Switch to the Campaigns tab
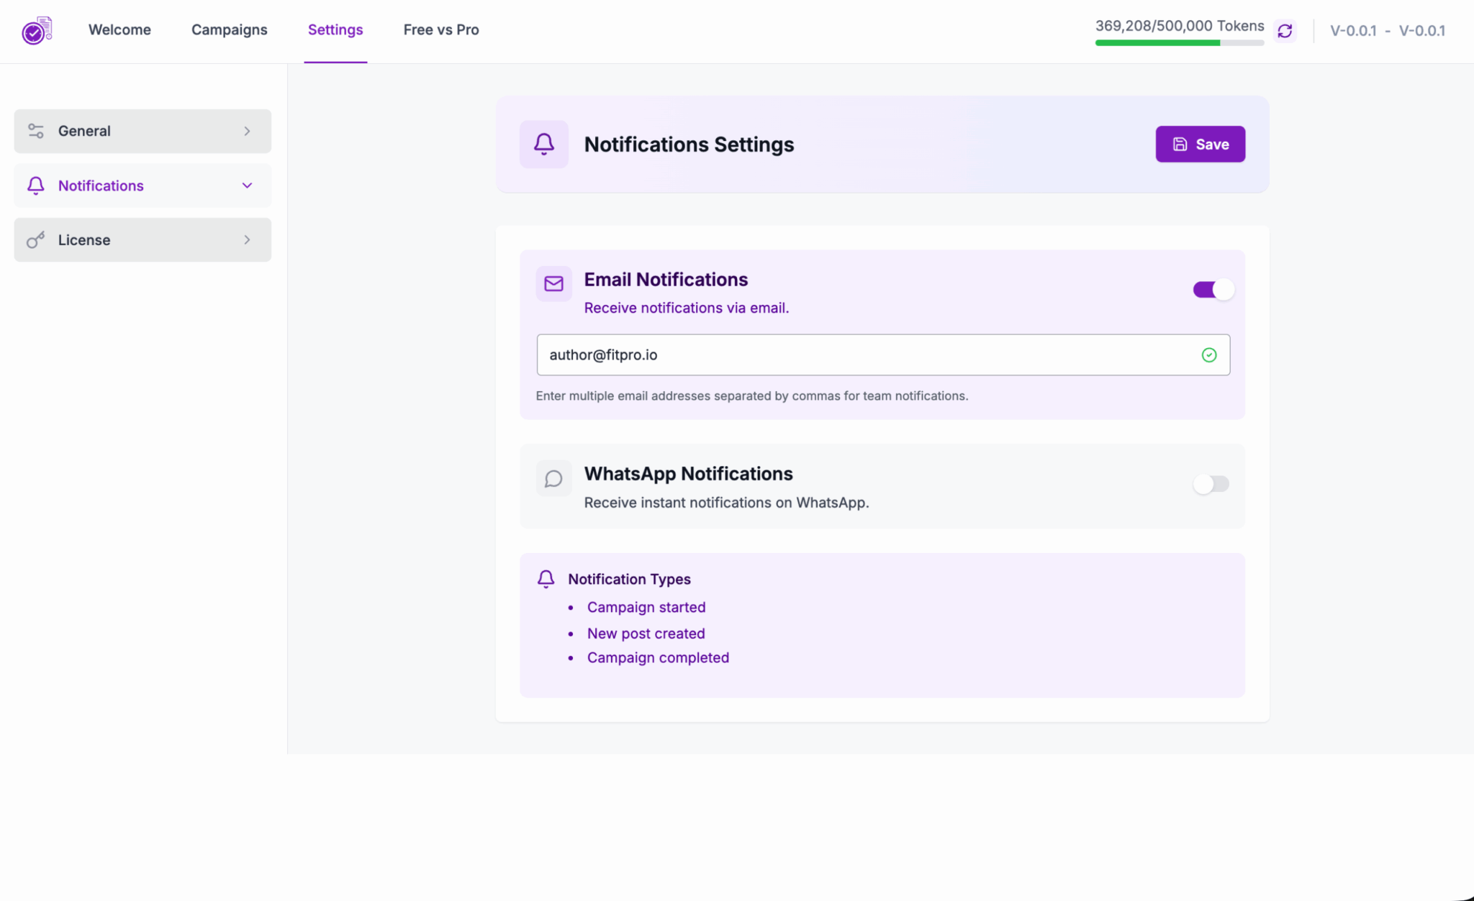Viewport: 1474px width, 901px height. 230,29
